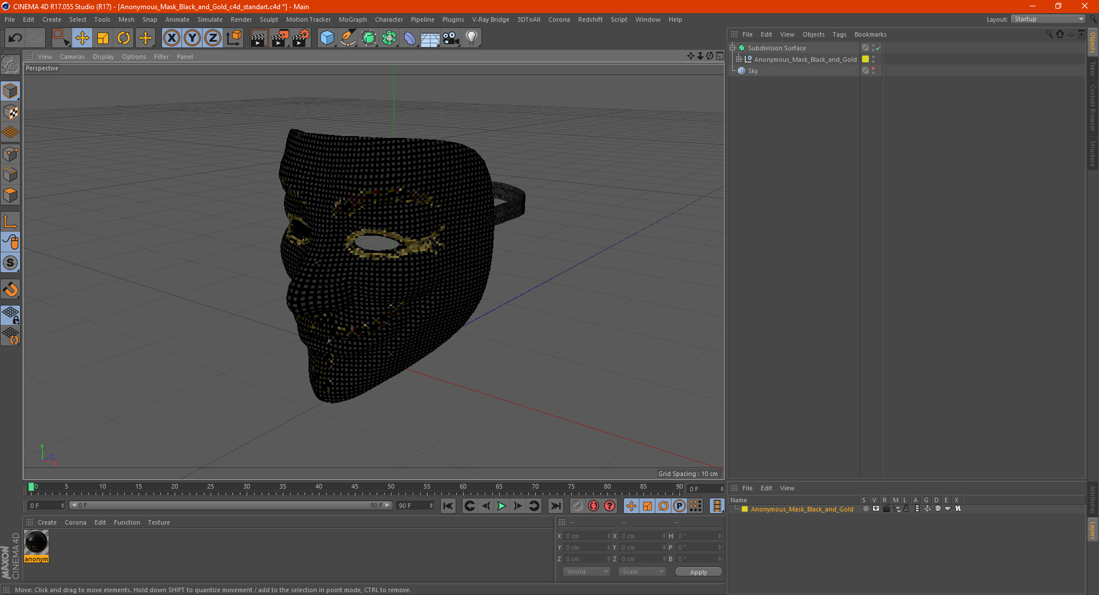Image resolution: width=1099 pixels, height=595 pixels.
Task: Click Object Manager search magnifier icon
Action: (1049, 34)
